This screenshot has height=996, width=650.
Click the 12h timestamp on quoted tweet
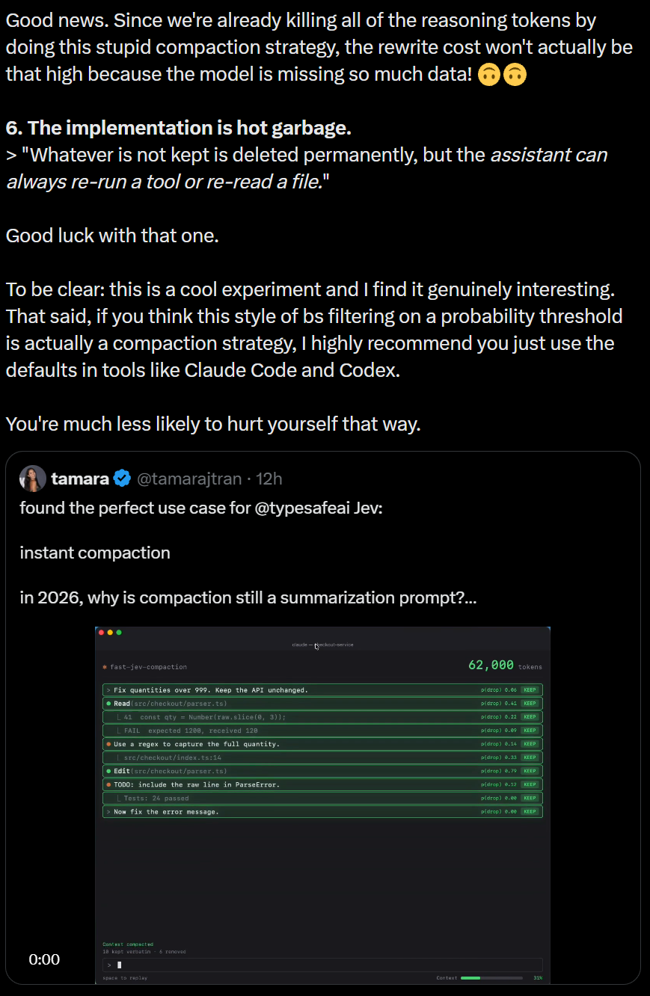[x=269, y=479]
